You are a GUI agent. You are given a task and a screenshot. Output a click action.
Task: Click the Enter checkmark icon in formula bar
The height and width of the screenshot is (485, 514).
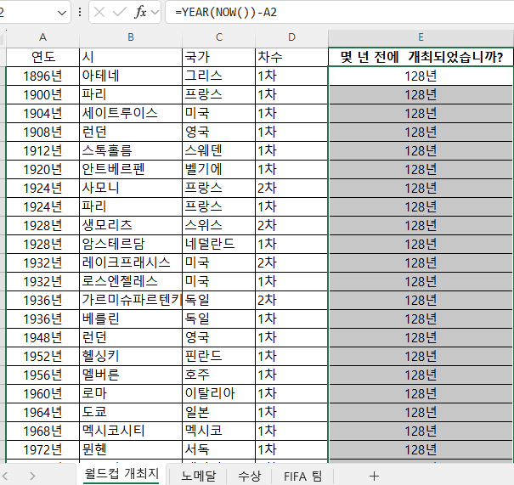(x=120, y=13)
